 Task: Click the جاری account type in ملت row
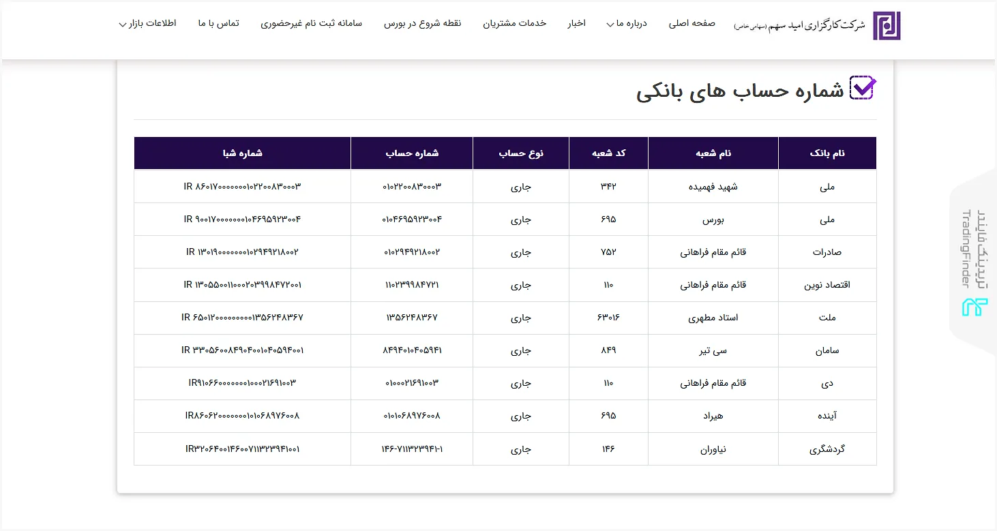click(521, 318)
